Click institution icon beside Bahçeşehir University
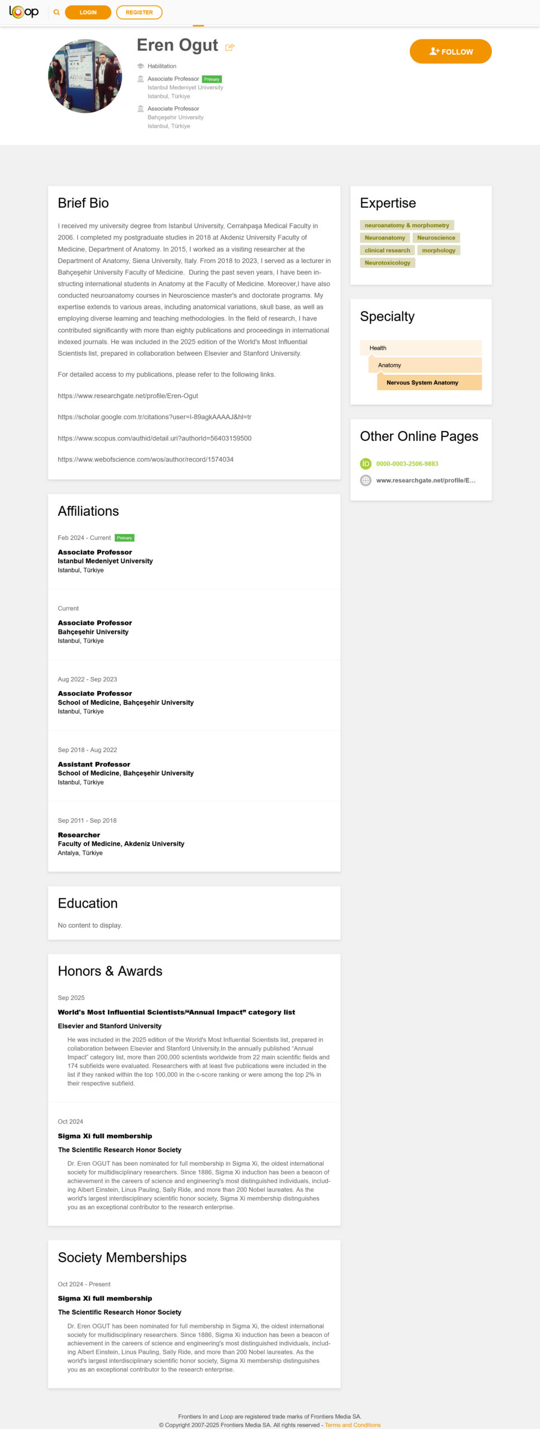The height and width of the screenshot is (1429, 540). coord(141,108)
